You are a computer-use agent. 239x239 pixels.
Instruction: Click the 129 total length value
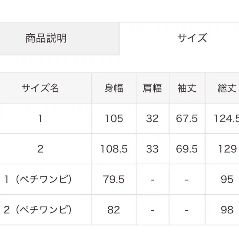[226, 149]
